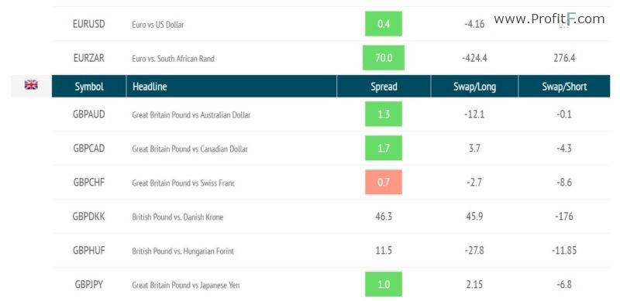Click the Symbol column header
Viewport: 620px width, 301px height.
(89, 87)
